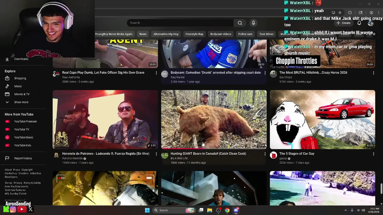The image size is (383, 215).
Task: Open the Chrome profile icon
Action: [371, 13]
